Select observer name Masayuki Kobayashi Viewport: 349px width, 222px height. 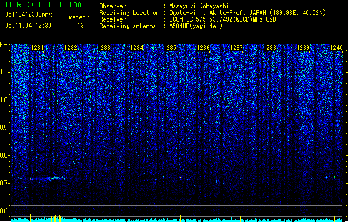199,6
